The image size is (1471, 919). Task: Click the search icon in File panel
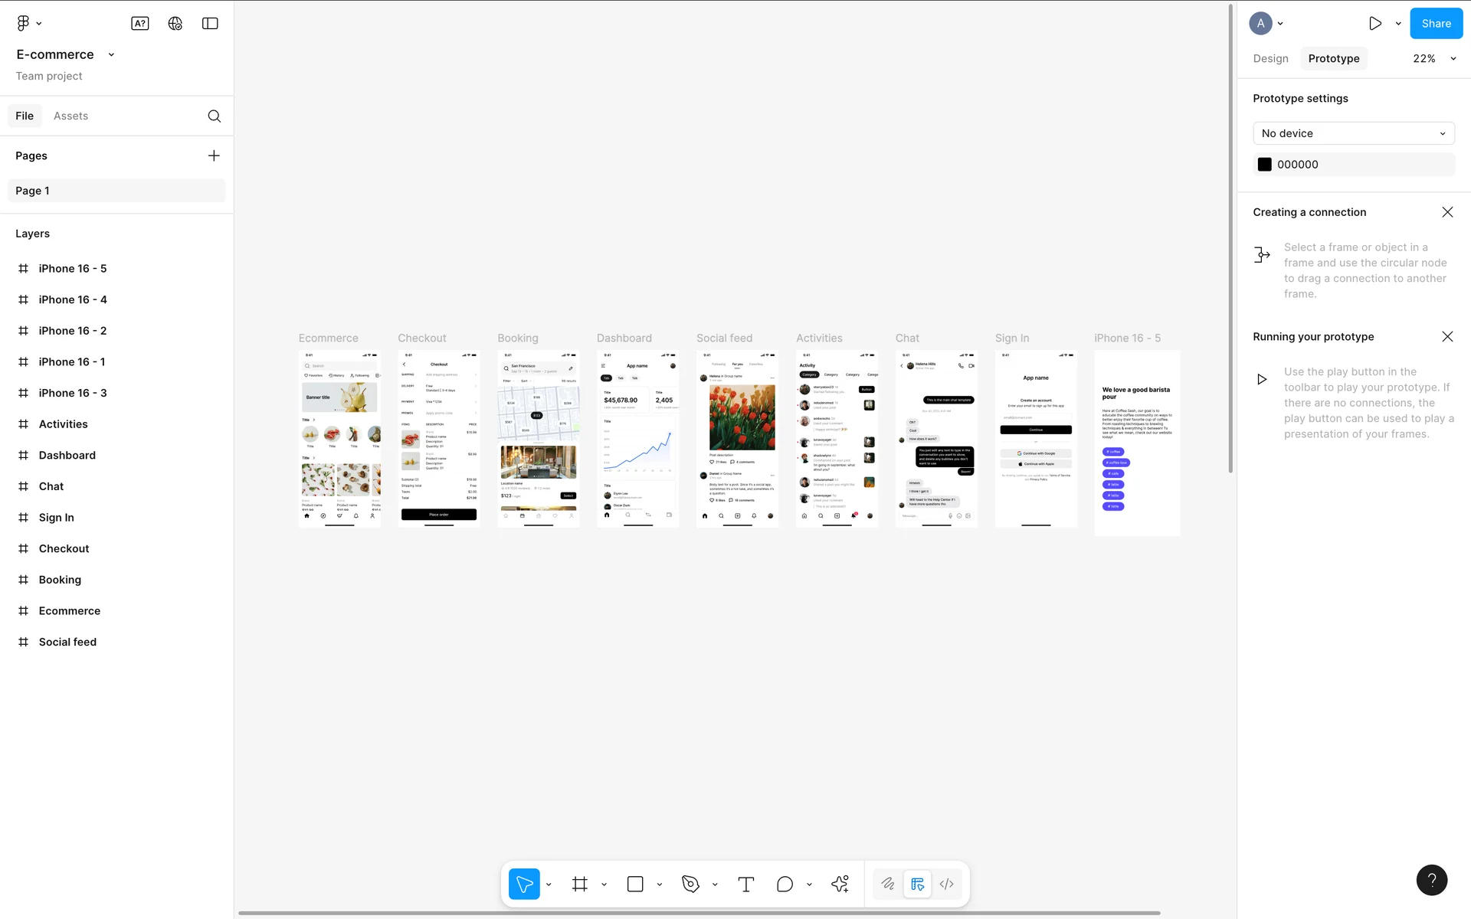tap(215, 116)
